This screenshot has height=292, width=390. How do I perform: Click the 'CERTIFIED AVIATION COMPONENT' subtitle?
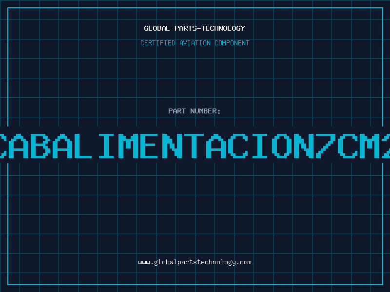pyautogui.click(x=195, y=43)
